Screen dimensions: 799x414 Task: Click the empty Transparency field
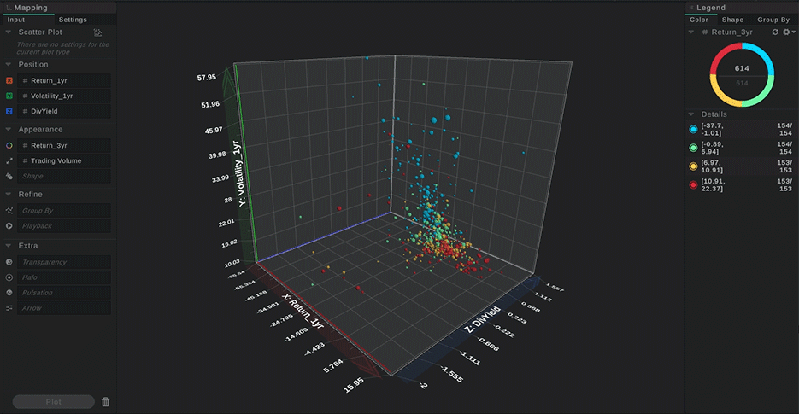pyautogui.click(x=64, y=262)
